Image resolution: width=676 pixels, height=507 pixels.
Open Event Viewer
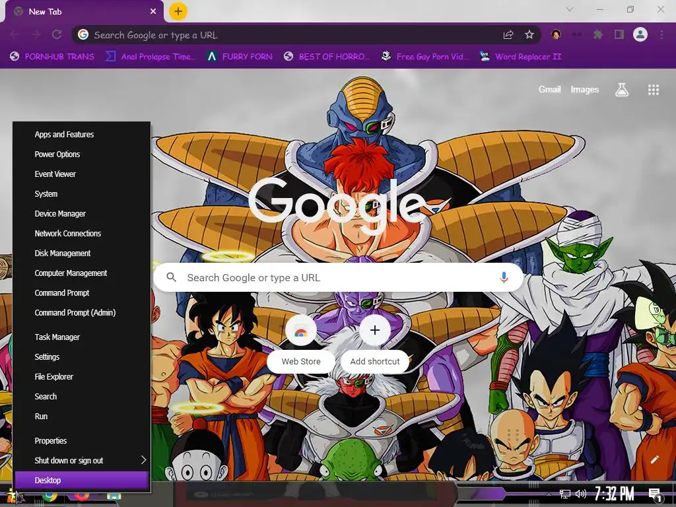82,174
